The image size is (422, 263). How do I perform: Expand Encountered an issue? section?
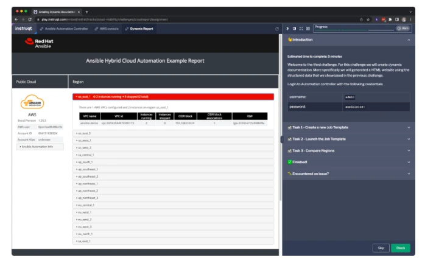coord(349,174)
